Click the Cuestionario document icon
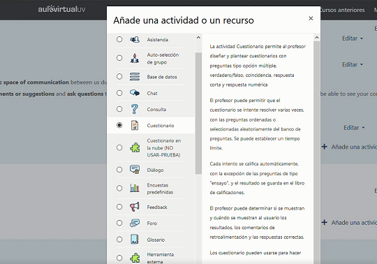 coord(135,125)
